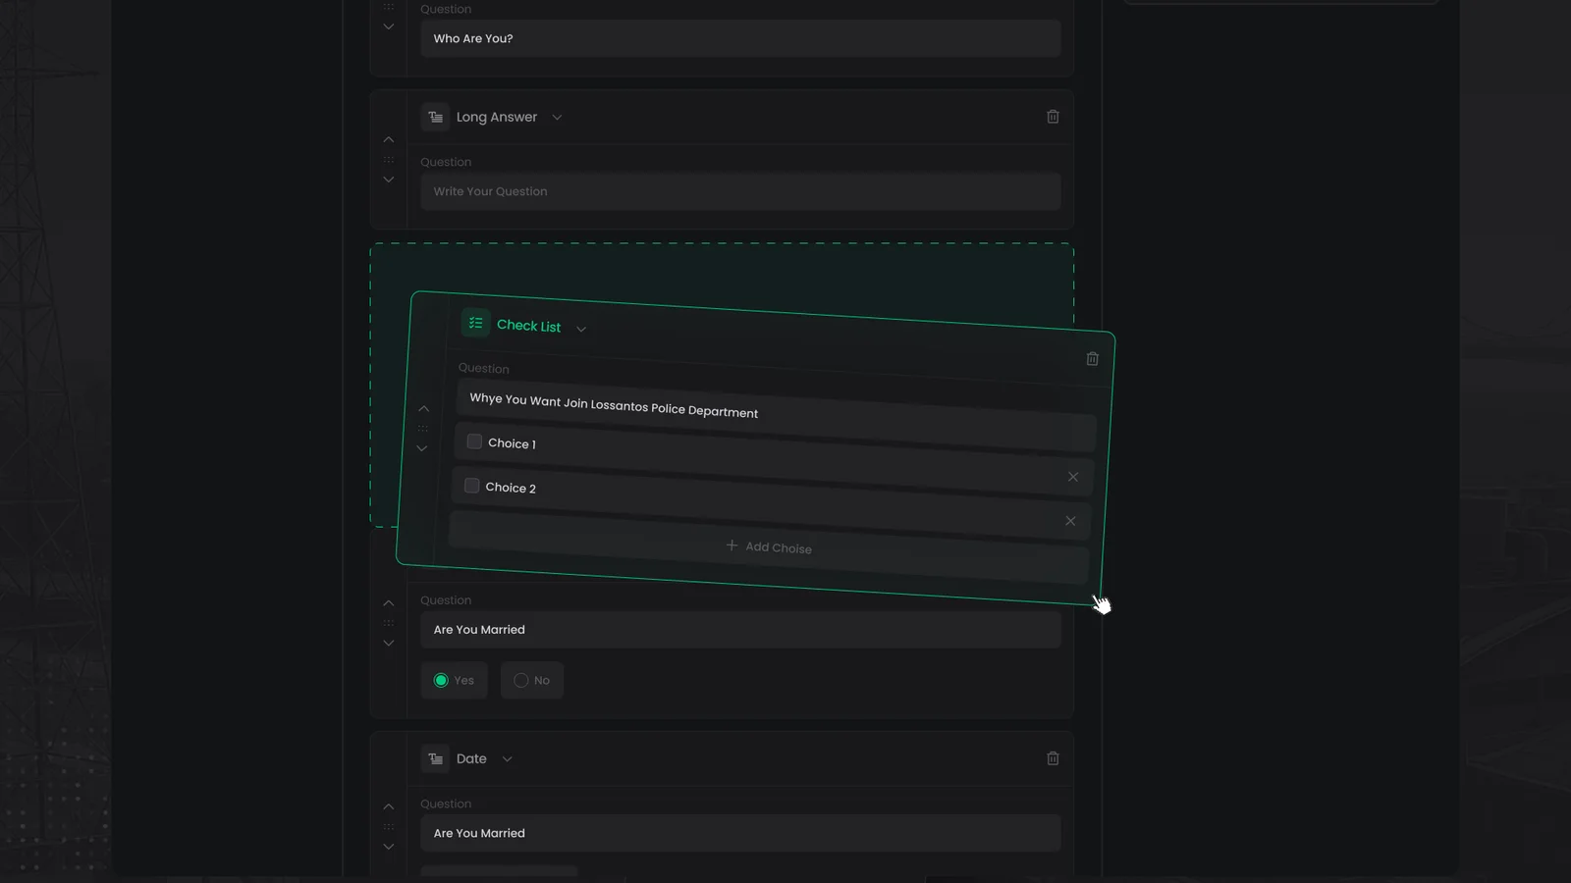
Task: Open the Long Answer type dropdown
Action: pyautogui.click(x=557, y=118)
